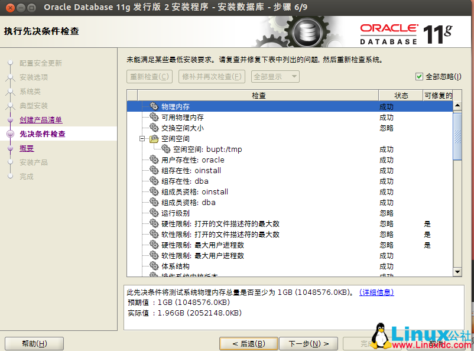The width and height of the screenshot is (474, 351).
Task: Click gear icon beside 物理内存
Action: 154,106
